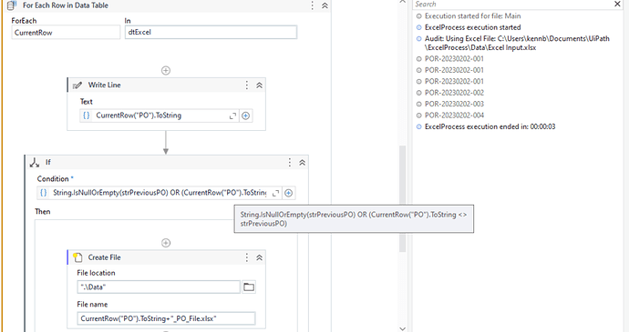The height and width of the screenshot is (332, 629).
Task: Edit the ForEach CurrentRow field
Action: pyautogui.click(x=66, y=33)
